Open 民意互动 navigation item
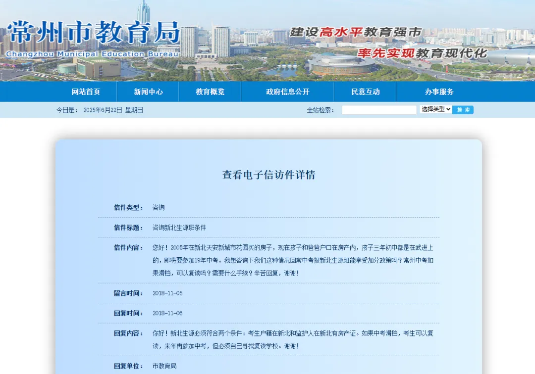Screen dimensions: 535x374 point(366,92)
